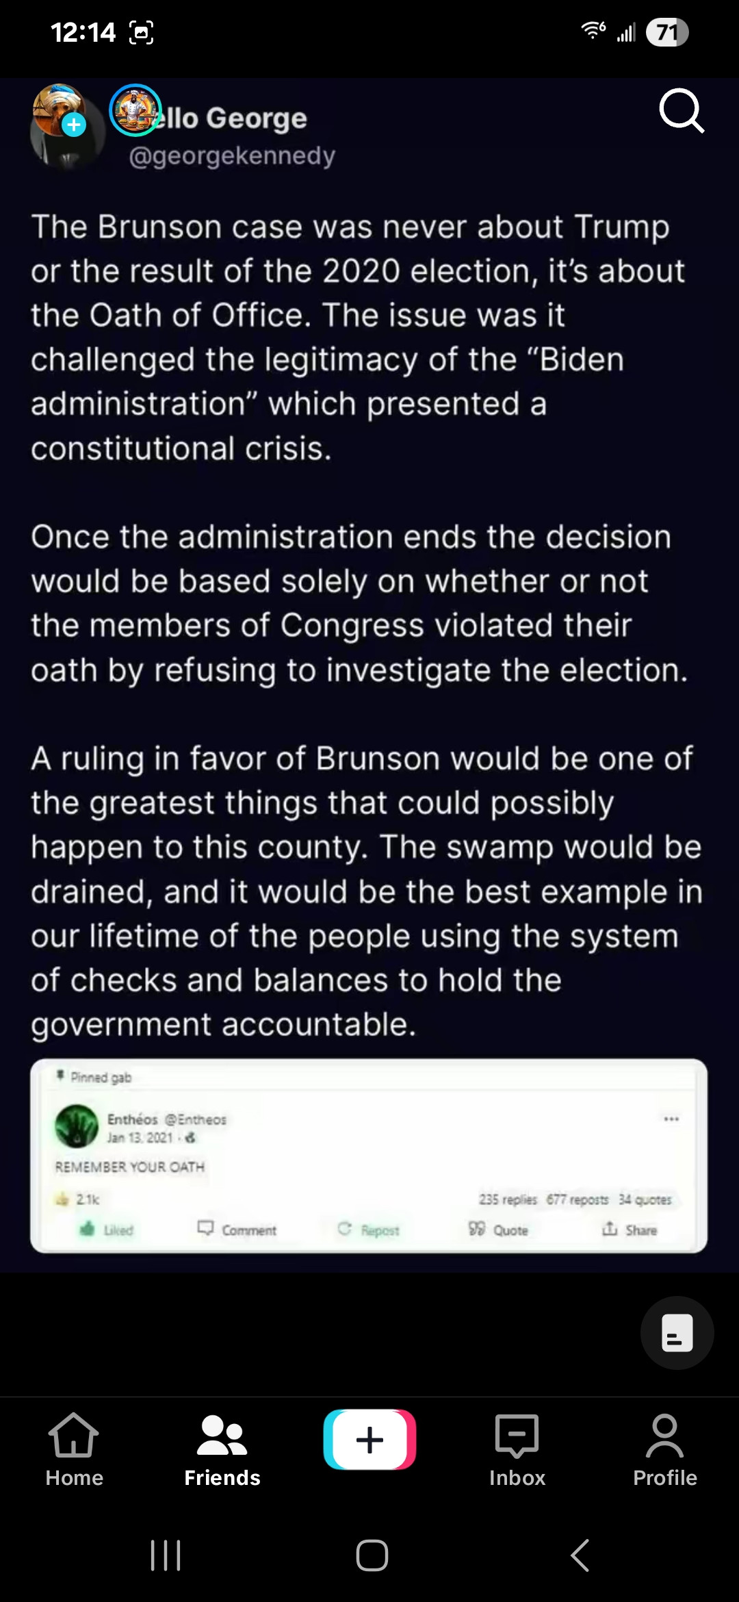Click Quote on the gab post

498,1230
